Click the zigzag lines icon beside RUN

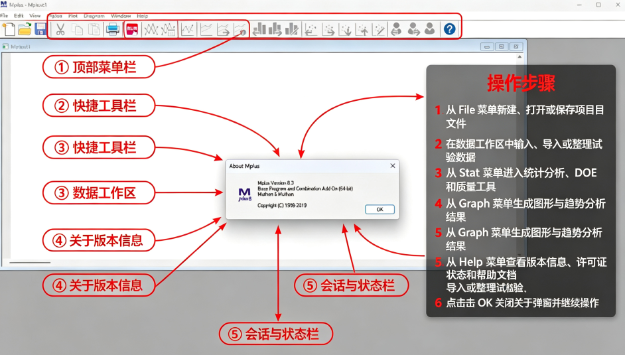point(151,29)
